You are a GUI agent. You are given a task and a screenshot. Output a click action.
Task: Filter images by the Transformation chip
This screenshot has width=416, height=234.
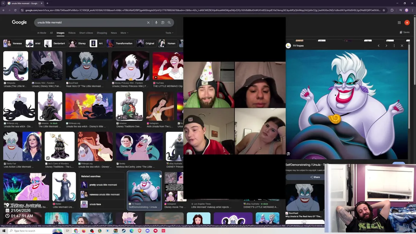pyautogui.click(x=120, y=43)
